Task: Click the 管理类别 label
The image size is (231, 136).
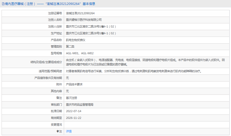Action: (x=57, y=46)
